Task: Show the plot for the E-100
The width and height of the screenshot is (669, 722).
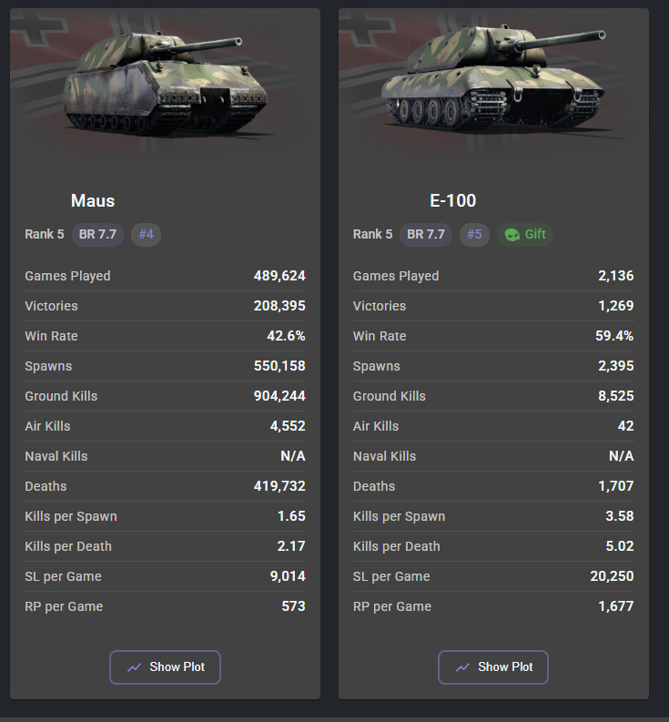Action: pyautogui.click(x=492, y=667)
